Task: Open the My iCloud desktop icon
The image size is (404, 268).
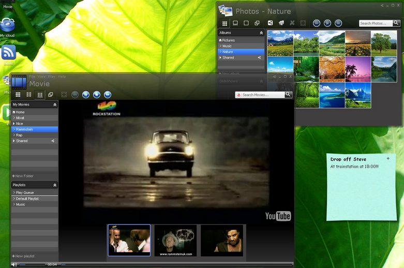Action: coord(7,26)
